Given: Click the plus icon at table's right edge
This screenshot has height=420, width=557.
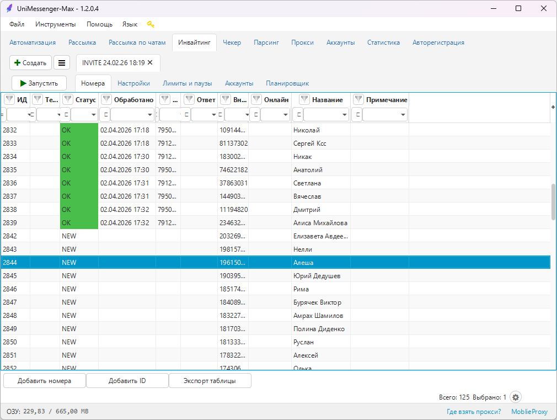Looking at the screenshot, I should click(x=553, y=107).
